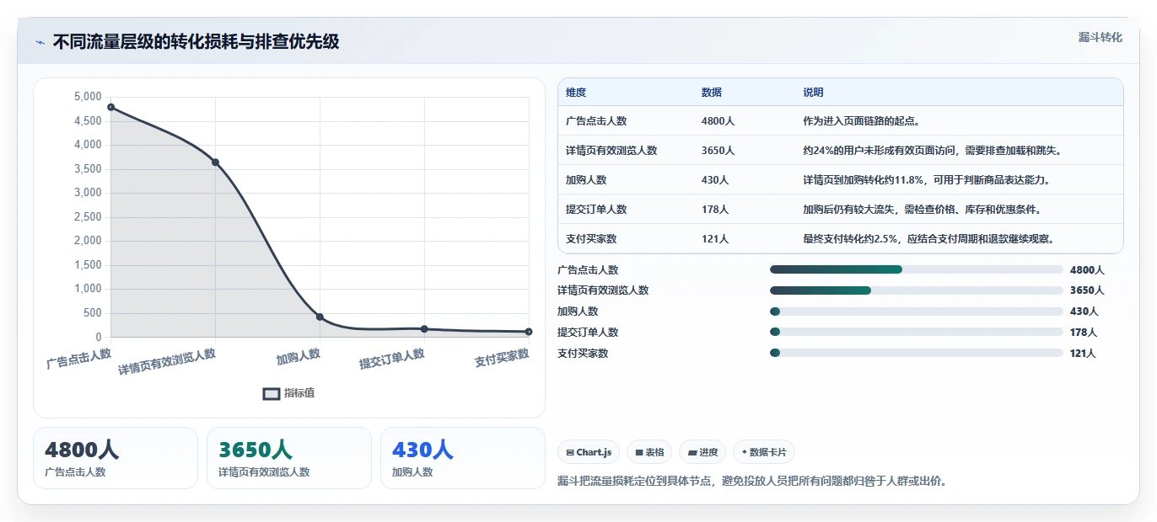The image size is (1157, 522).
Task: Open the 3650人 stat card
Action: [289, 458]
